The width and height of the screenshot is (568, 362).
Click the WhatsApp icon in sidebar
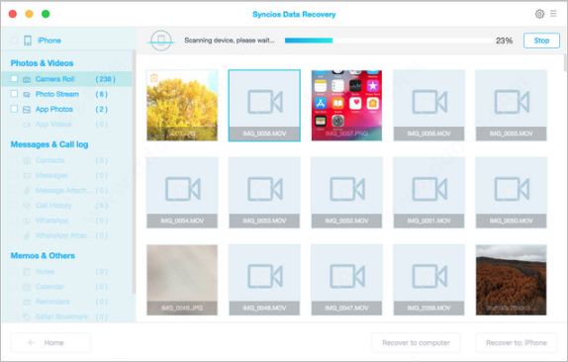[x=27, y=221]
